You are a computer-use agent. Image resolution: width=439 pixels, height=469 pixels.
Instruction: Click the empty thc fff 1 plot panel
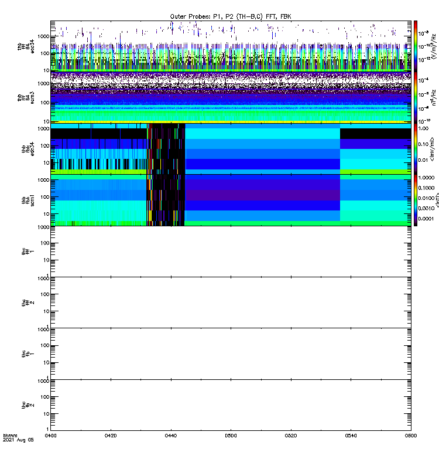click(x=231, y=252)
